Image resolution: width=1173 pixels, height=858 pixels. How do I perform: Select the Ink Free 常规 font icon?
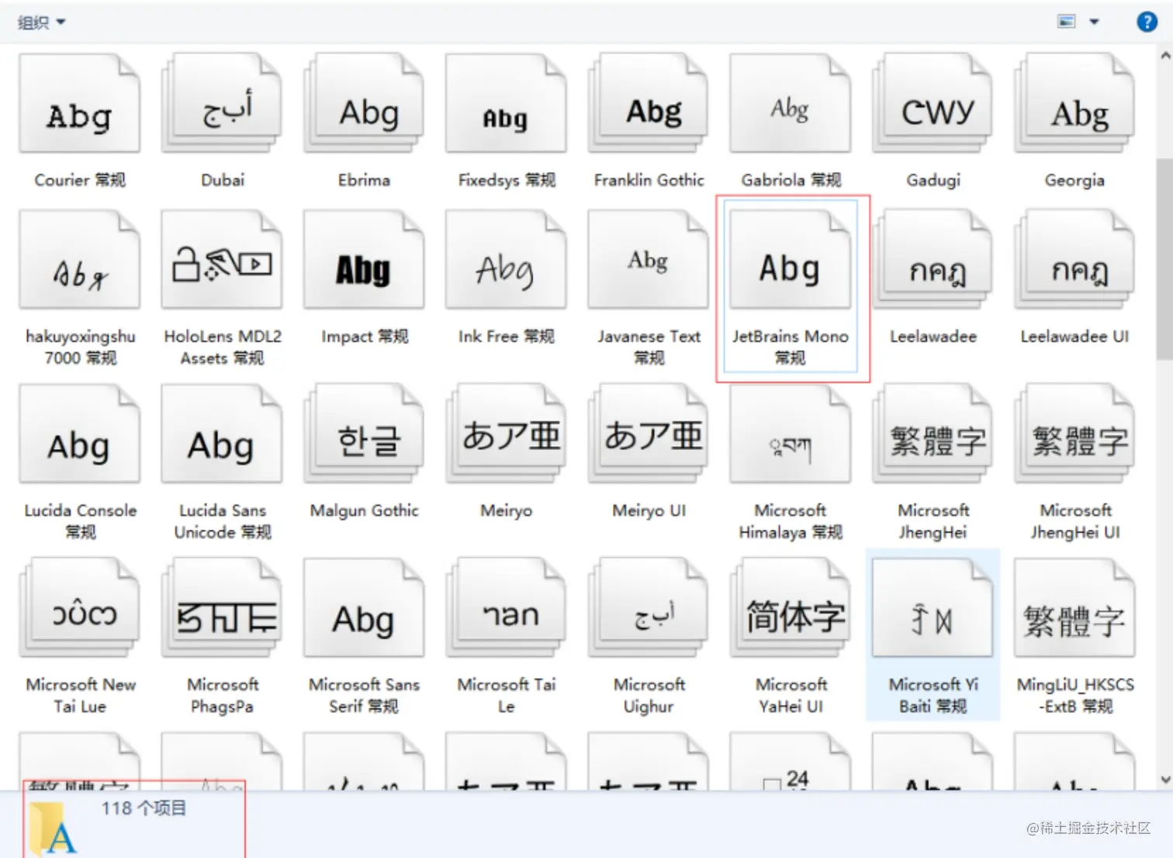pyautogui.click(x=506, y=260)
